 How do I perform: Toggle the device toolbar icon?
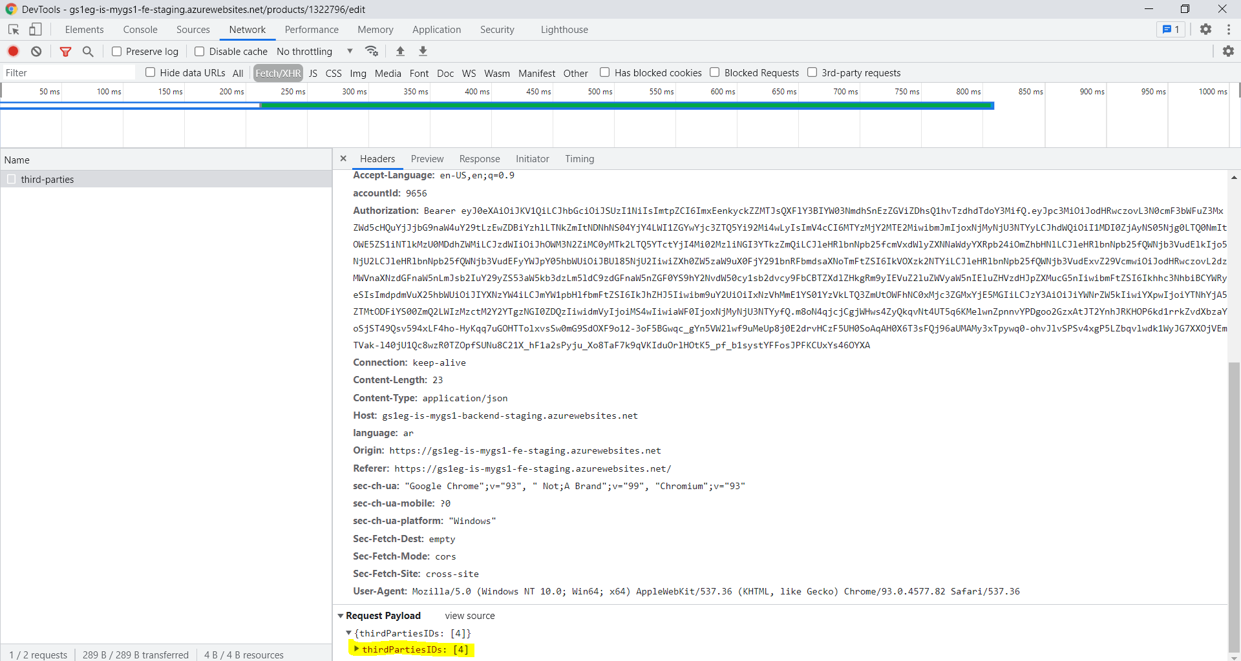coord(36,29)
